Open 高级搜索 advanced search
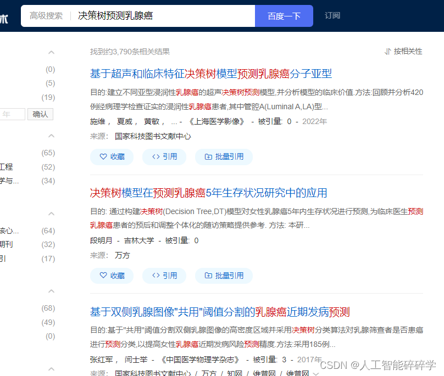444x376 pixels. tap(46, 16)
